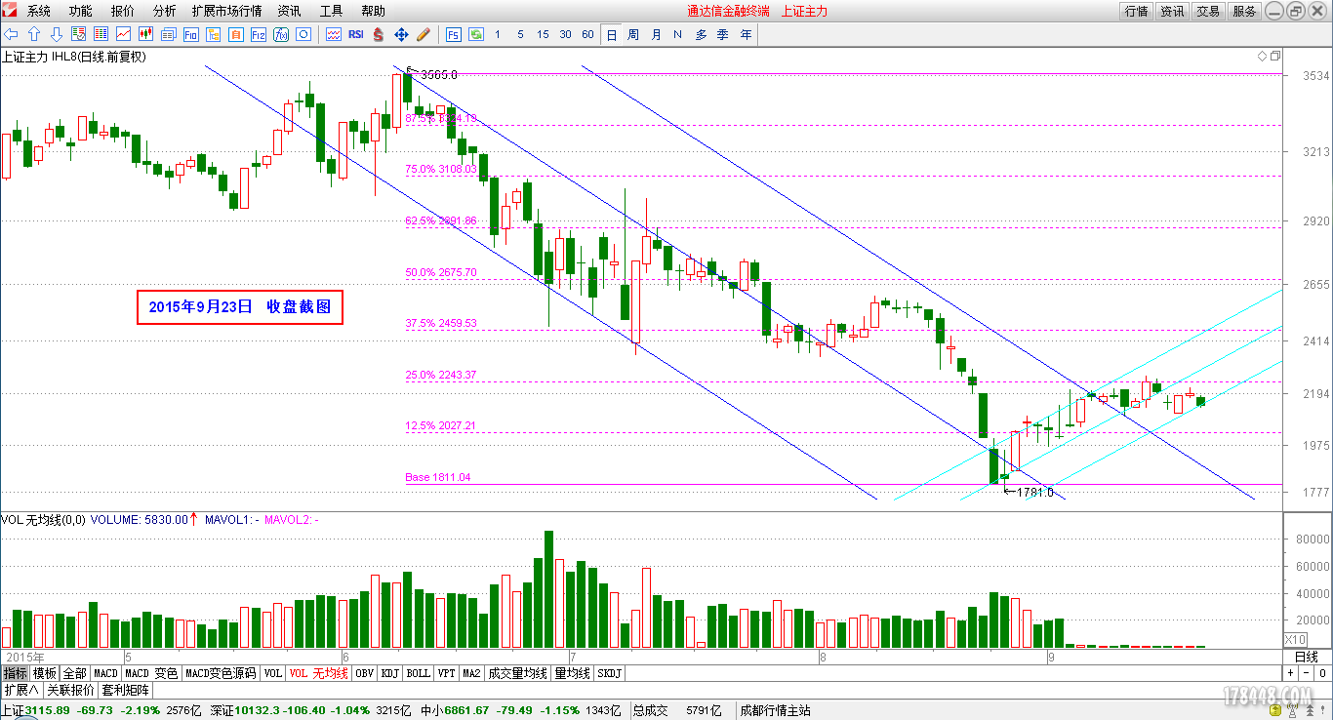This screenshot has height=720, width=1333.
Task: Open the 工具 menu
Action: [332, 11]
